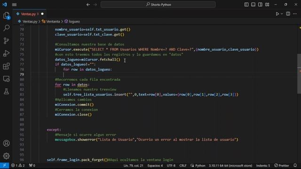The width and height of the screenshot is (301, 169).
Task: Click the Indents: 5 status item
Action: [263, 165]
